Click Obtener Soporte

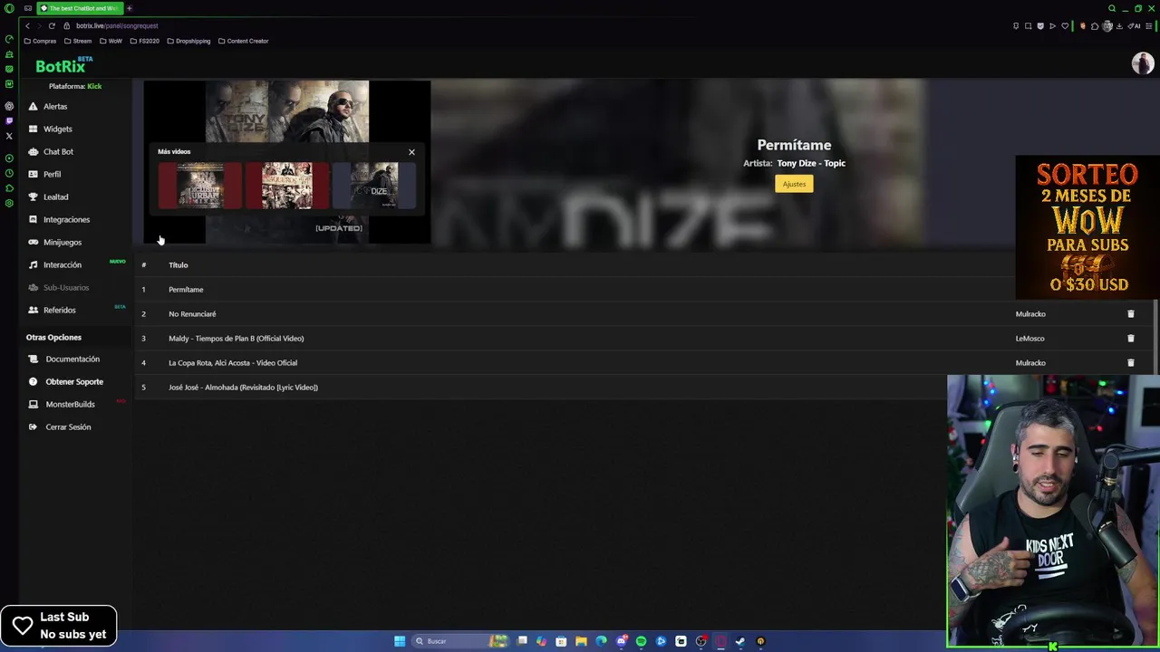click(x=74, y=381)
